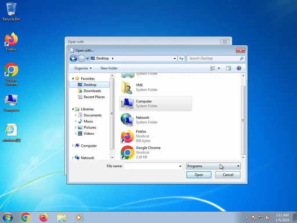Viewport: 297px width, 223px height.
Task: Click the Cancel button
Action: (228, 175)
